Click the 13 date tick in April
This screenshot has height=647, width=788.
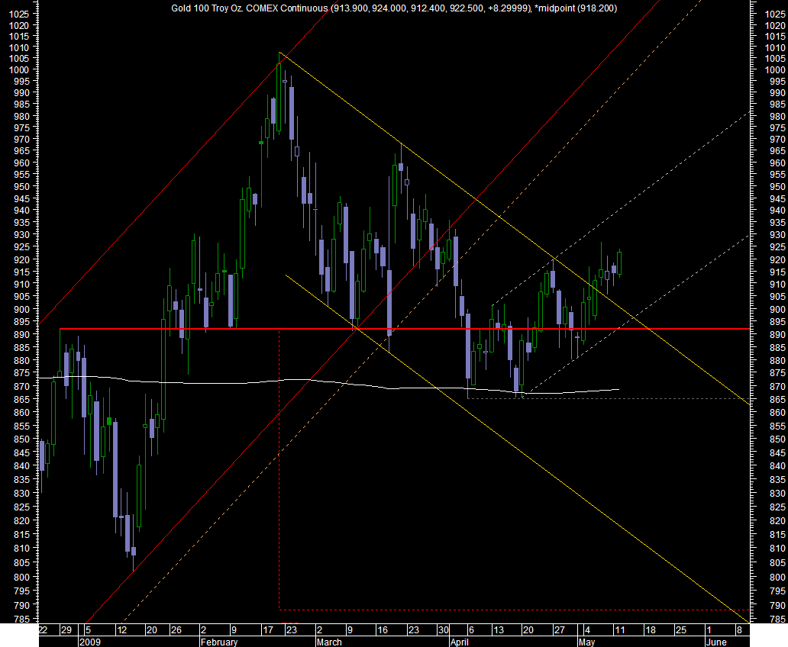(498, 630)
